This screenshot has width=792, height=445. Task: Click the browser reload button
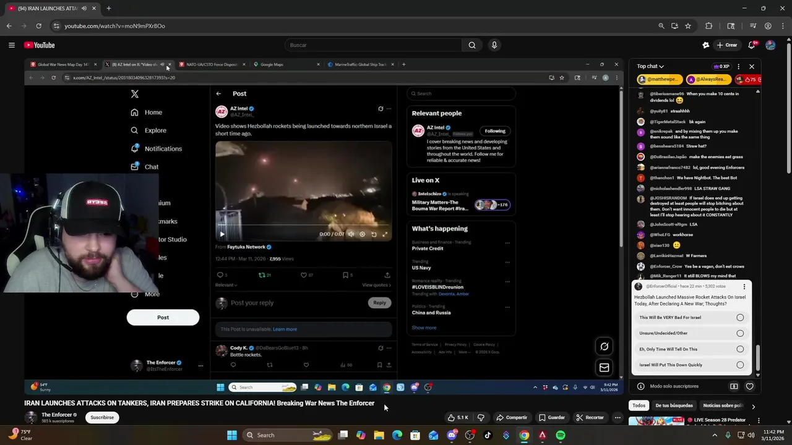[38, 26]
